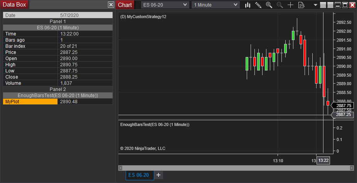
Task: Click the Bars ago label
Action: point(15,40)
